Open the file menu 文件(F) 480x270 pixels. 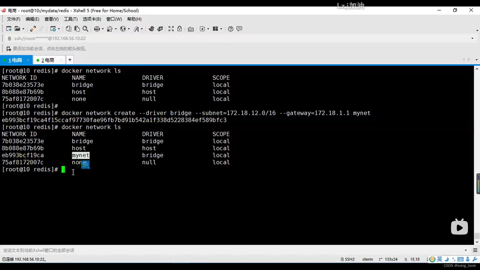tap(13, 19)
